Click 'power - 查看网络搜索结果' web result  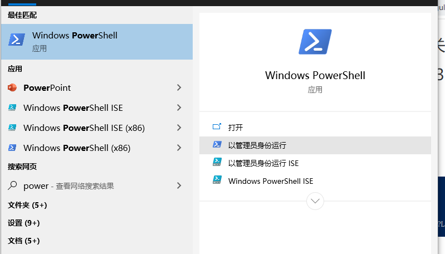click(x=97, y=186)
